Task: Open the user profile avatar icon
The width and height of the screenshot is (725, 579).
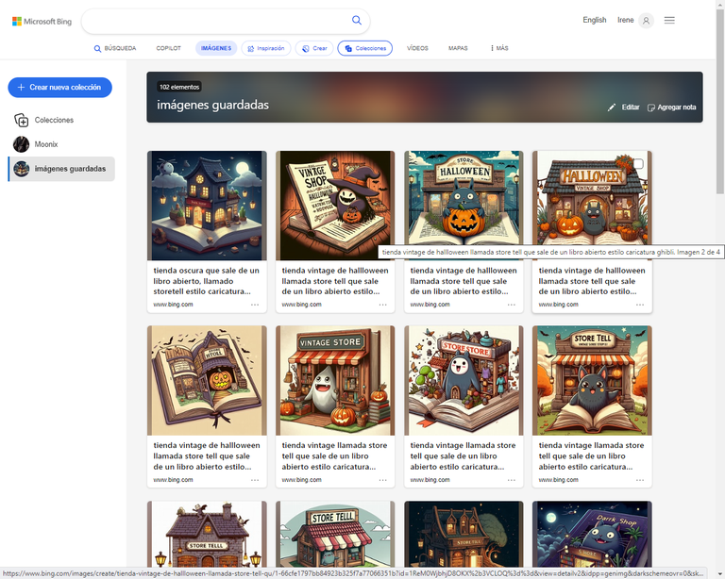Action: [x=646, y=21]
